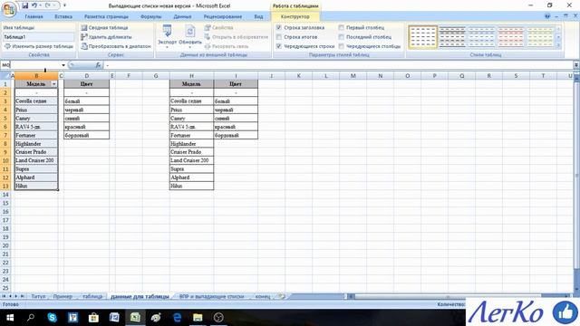580x326 pixels.
Task: Select the light yellow-green table style thumbnail
Action: 540,37
